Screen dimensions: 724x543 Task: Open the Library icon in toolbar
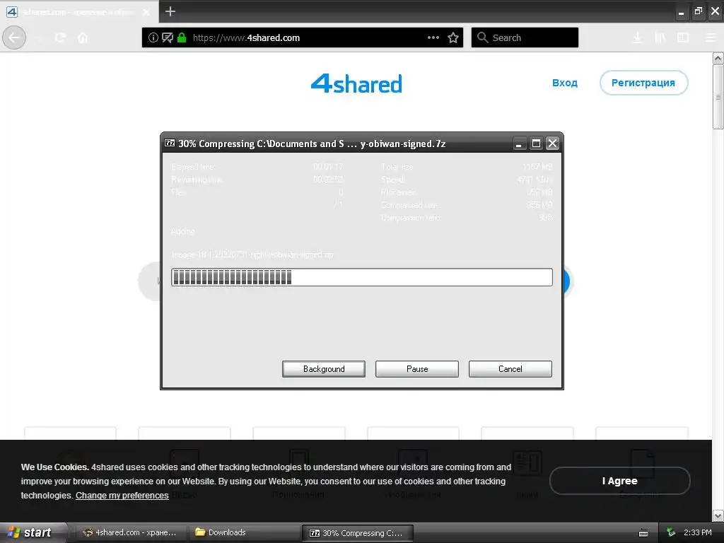[660, 37]
